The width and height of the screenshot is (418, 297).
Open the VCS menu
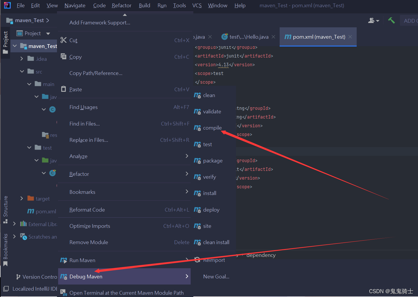(x=197, y=6)
